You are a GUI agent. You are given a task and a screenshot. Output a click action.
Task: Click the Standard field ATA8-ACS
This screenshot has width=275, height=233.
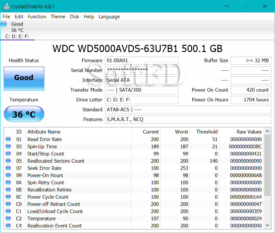coord(188,110)
